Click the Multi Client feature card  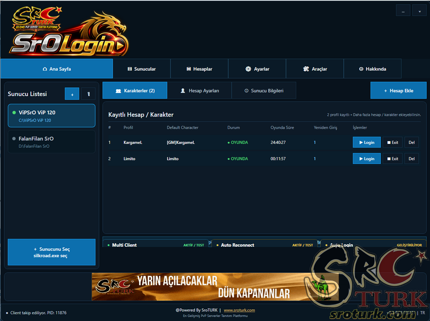point(155,244)
